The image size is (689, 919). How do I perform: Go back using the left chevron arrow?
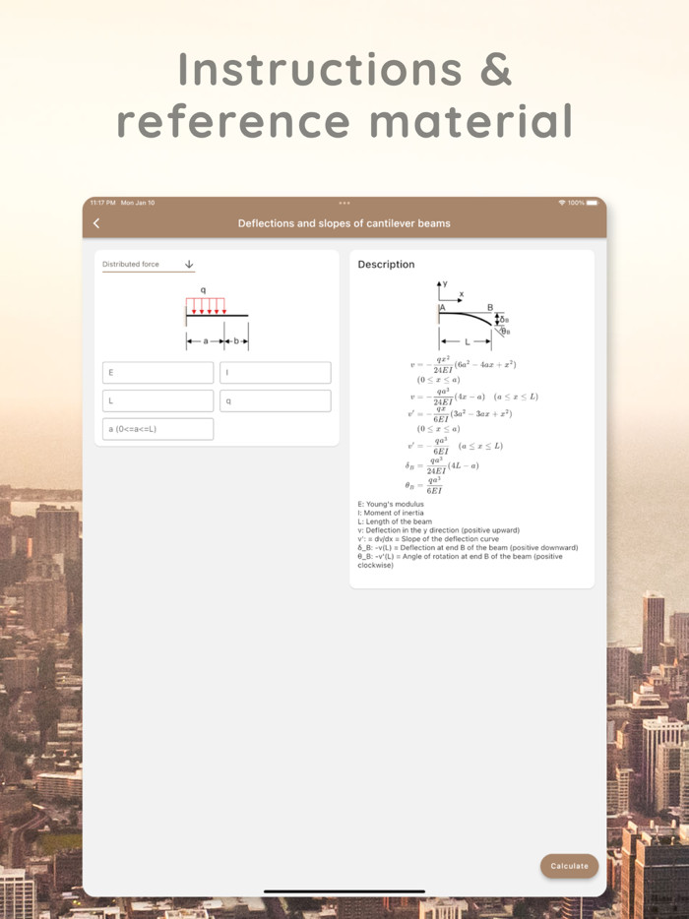click(96, 223)
